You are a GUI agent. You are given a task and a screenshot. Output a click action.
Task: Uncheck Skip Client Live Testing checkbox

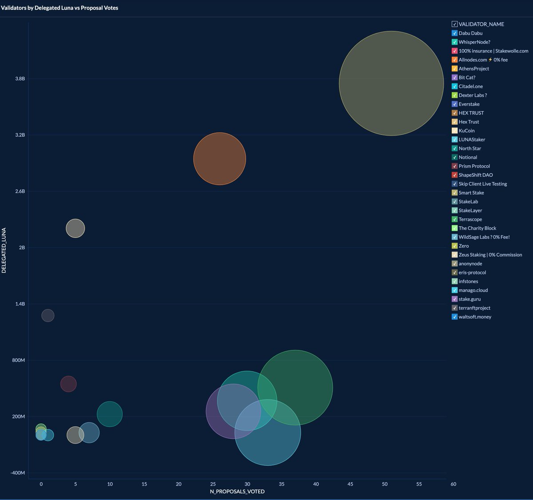point(454,184)
